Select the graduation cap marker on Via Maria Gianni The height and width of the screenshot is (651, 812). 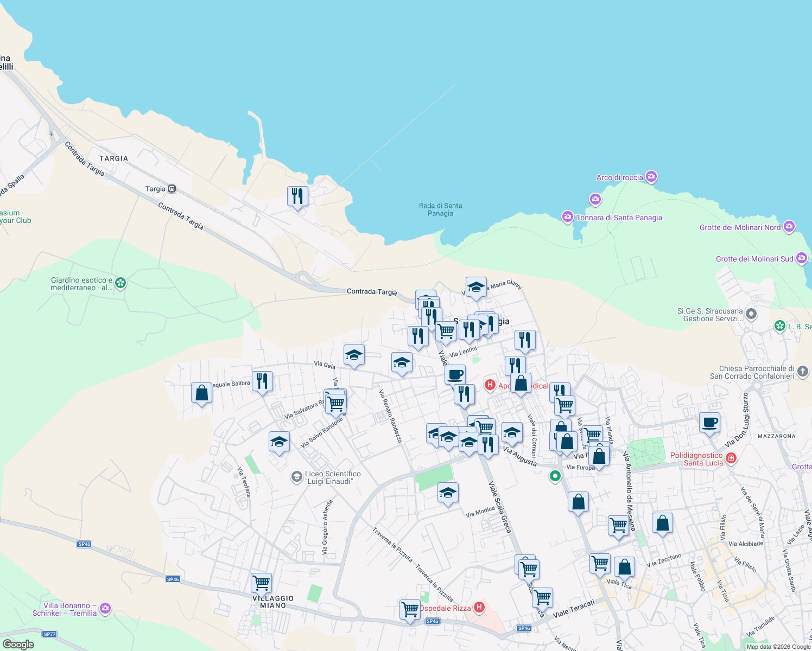(x=476, y=288)
